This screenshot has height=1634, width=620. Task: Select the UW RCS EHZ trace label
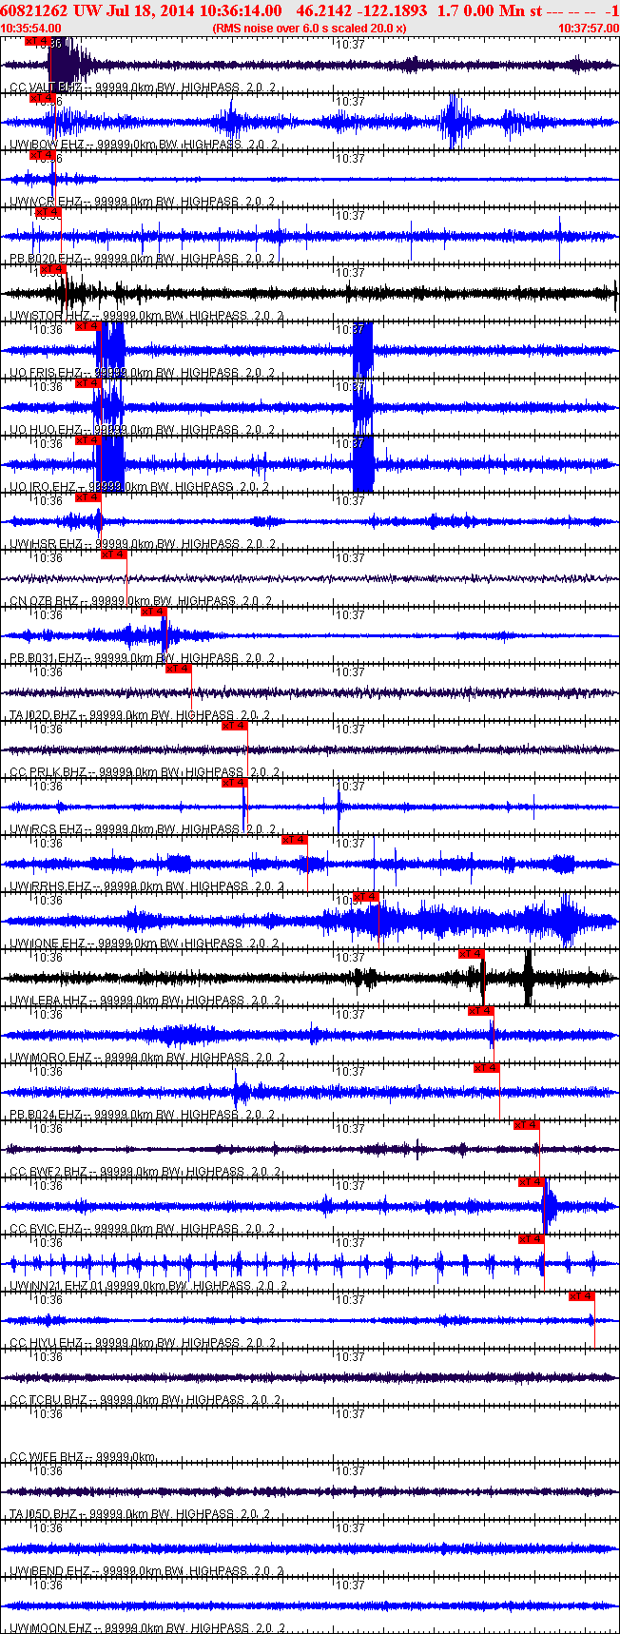[144, 829]
